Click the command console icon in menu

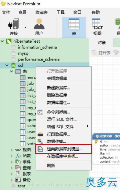tap(40, 112)
